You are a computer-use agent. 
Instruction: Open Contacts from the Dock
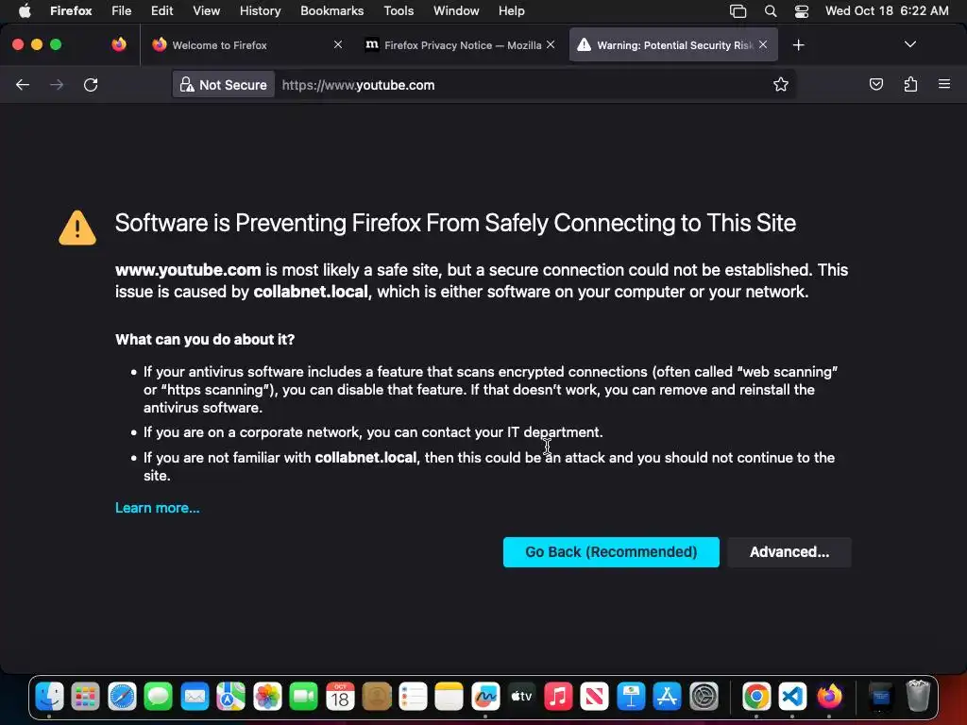click(x=376, y=698)
